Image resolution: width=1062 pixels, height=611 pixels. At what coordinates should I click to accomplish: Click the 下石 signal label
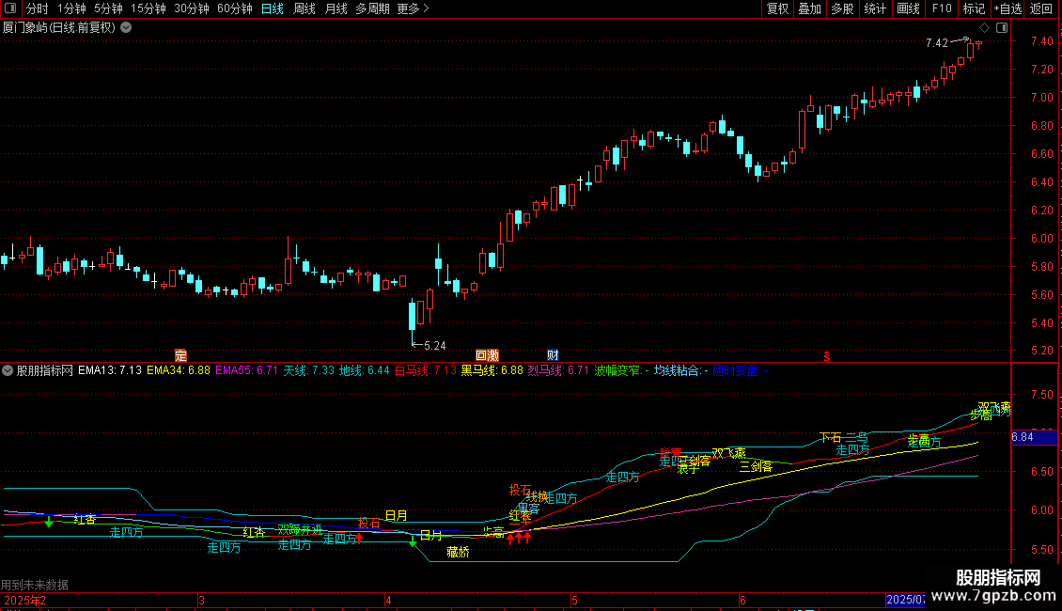(x=831, y=438)
